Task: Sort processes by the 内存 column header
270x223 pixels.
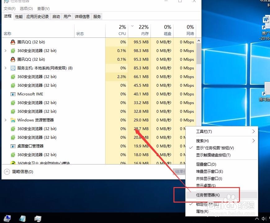Action: 139,31
